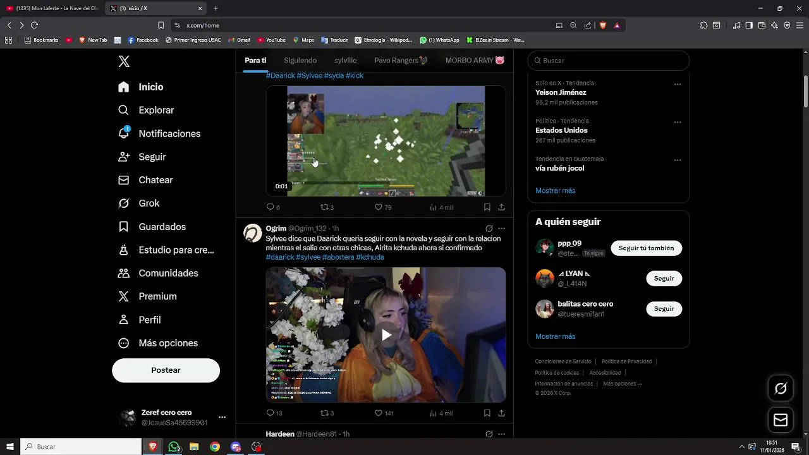Open the WhatsApp bookmark in bookmarks bar

[439, 40]
